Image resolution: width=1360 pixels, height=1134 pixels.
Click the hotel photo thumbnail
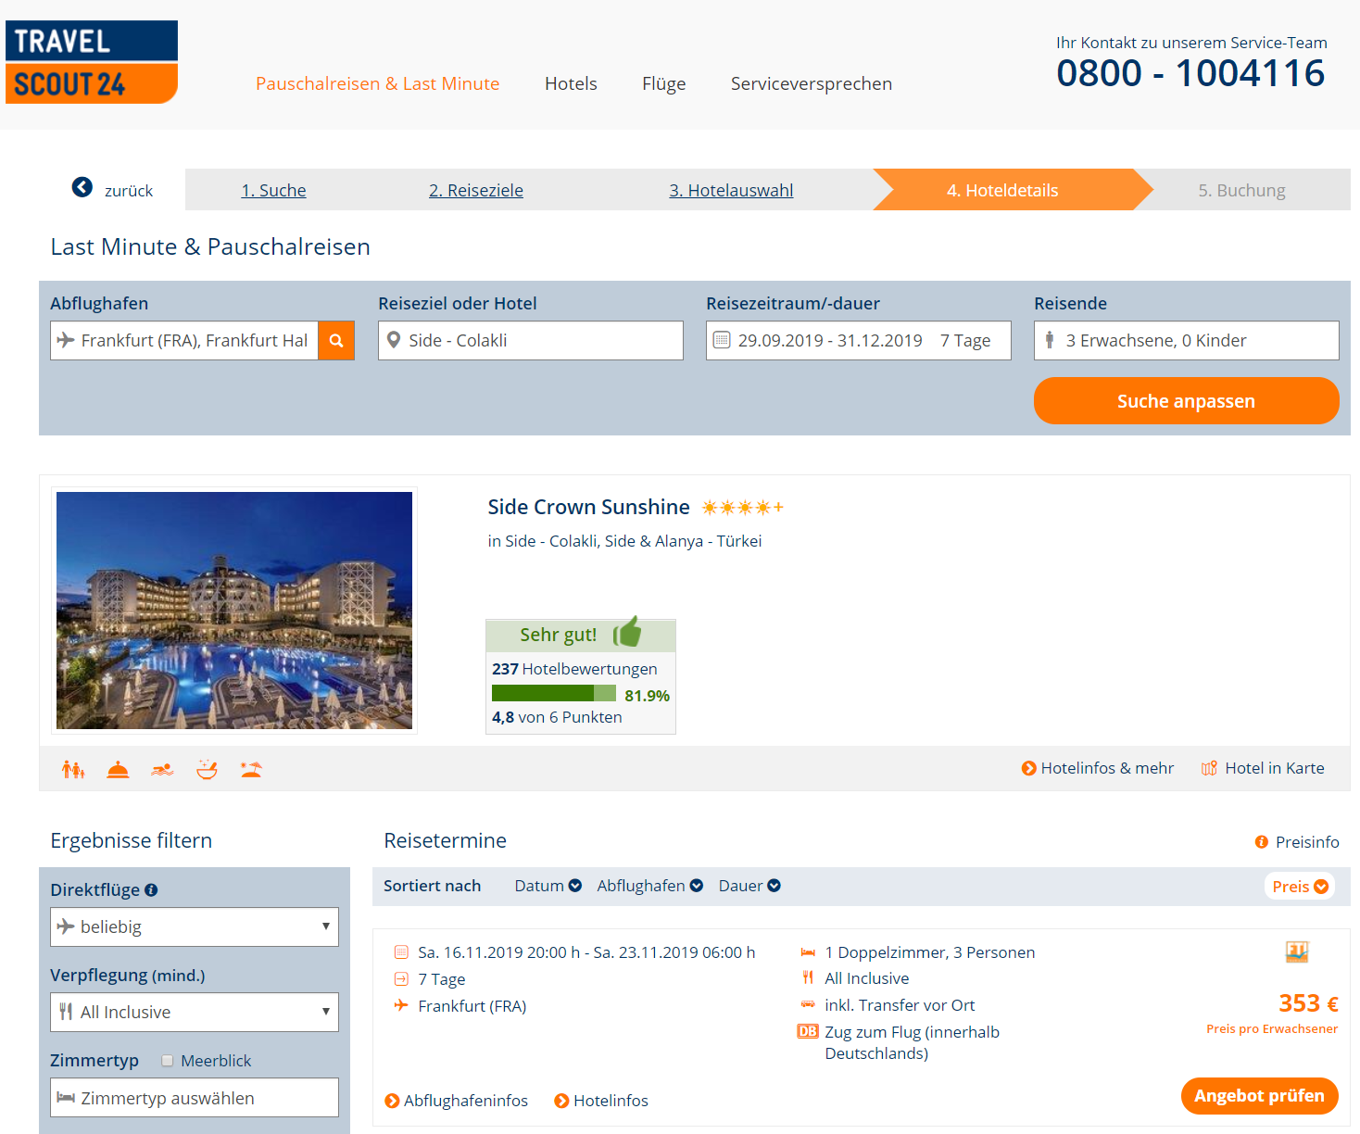(234, 611)
